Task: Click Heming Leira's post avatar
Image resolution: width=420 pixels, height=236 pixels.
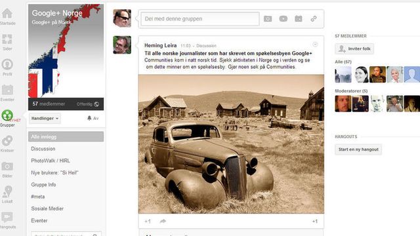Action: click(x=122, y=45)
